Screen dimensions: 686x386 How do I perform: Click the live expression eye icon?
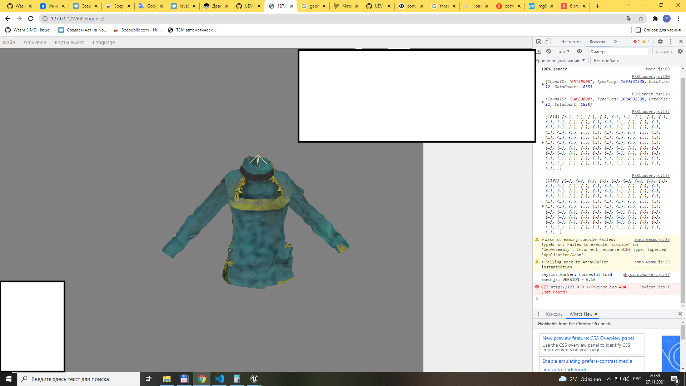click(x=580, y=51)
